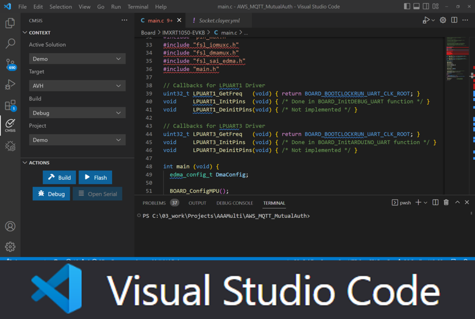This screenshot has width=475, height=319.
Task: Open editor more actions ellipsis
Action: tap(465, 21)
